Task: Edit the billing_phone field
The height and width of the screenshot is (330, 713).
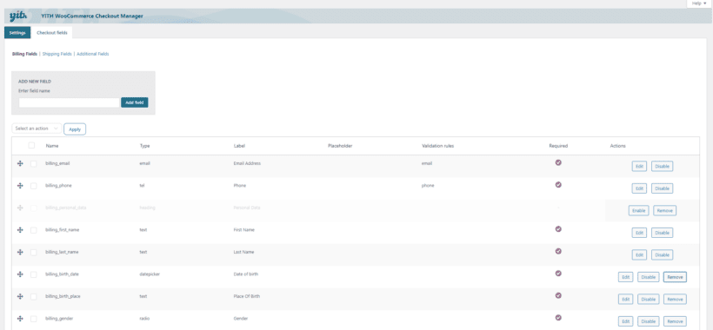Action: [x=639, y=188]
